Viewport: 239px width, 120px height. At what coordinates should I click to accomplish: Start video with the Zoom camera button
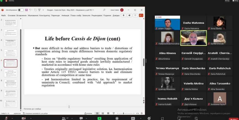[x=24, y=118]
